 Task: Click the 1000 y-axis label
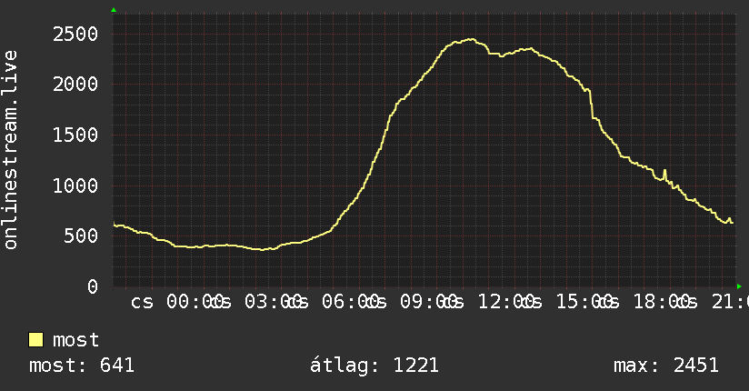[75, 185]
